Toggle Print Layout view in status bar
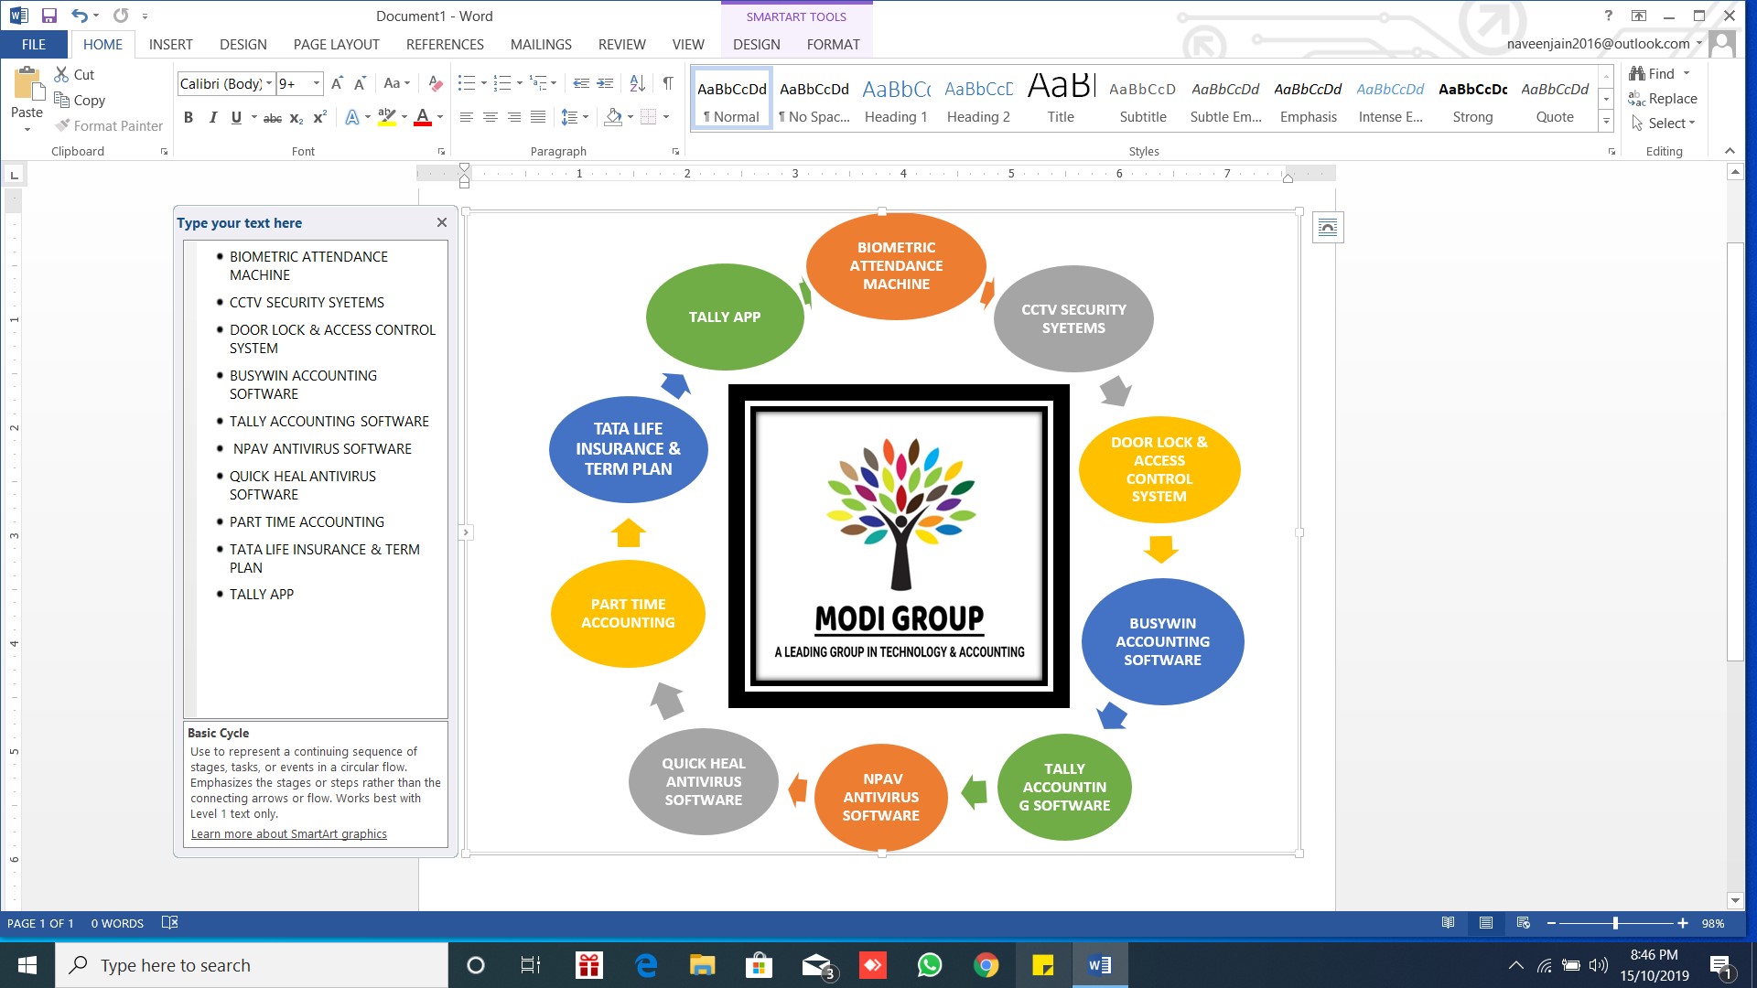The width and height of the screenshot is (1757, 988). [1486, 923]
